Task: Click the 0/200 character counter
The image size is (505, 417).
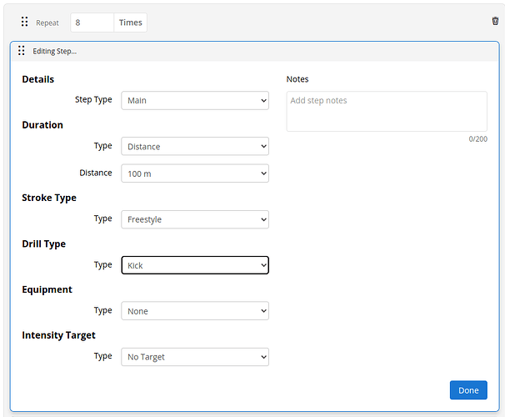Action: (x=478, y=139)
